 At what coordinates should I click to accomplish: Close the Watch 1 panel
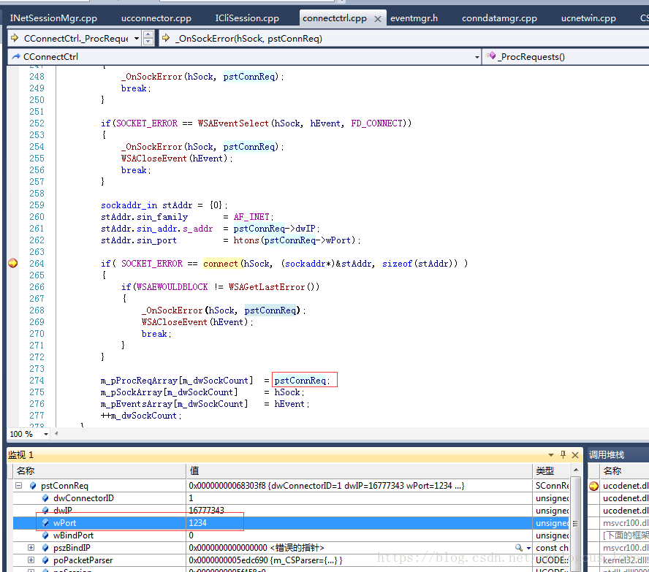point(575,455)
